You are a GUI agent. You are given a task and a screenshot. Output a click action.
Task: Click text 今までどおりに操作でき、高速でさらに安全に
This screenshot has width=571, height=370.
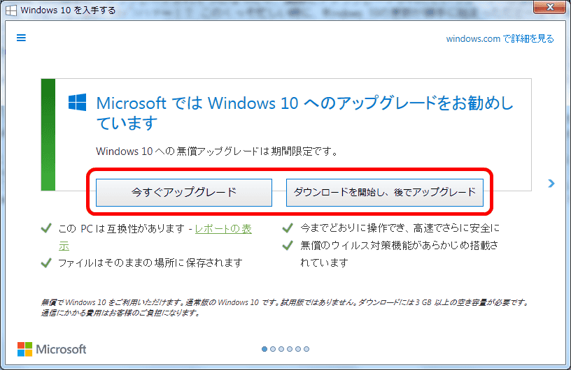pos(400,228)
